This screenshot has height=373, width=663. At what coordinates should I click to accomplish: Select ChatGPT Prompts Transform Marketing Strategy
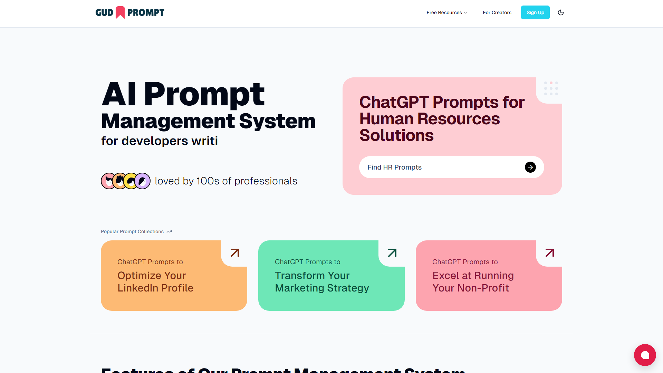[x=331, y=275]
